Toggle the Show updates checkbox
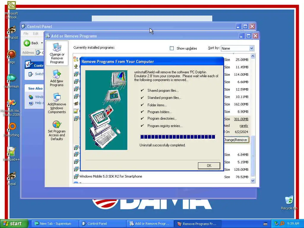Viewport: 304px width, 228px height. (x=172, y=48)
